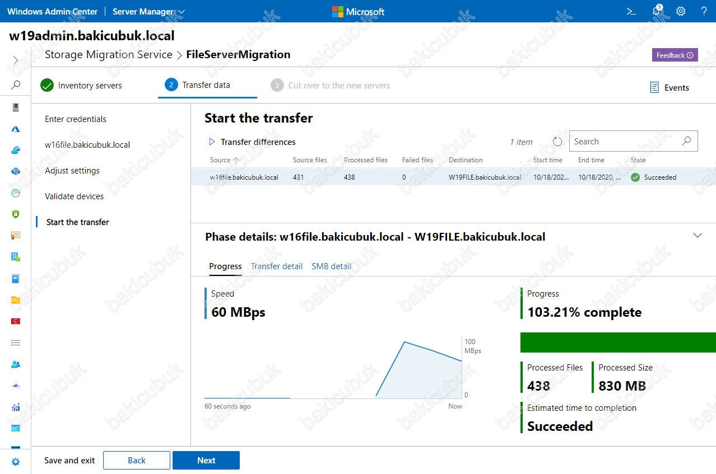Go to Windows Admin Center home
This screenshot has height=474, width=716.
52,11
